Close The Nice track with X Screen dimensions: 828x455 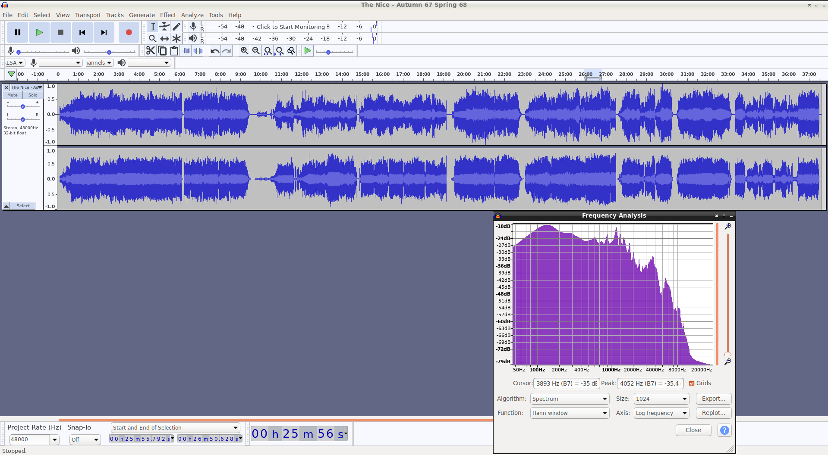(x=6, y=87)
